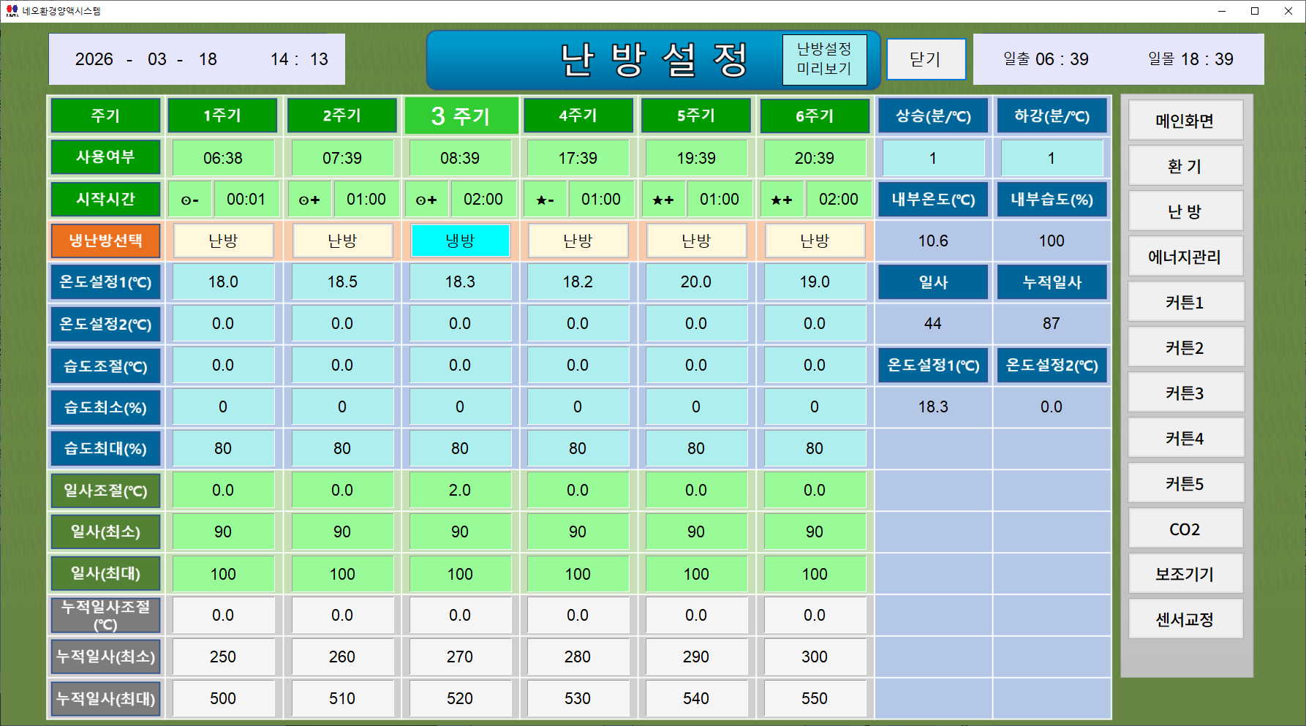This screenshot has height=726, width=1306.
Task: Click the 시작시간 row label
Action: tap(105, 199)
